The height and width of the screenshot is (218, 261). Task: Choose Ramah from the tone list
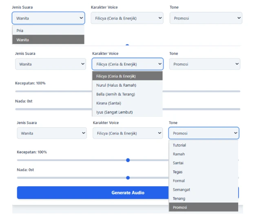(x=203, y=154)
